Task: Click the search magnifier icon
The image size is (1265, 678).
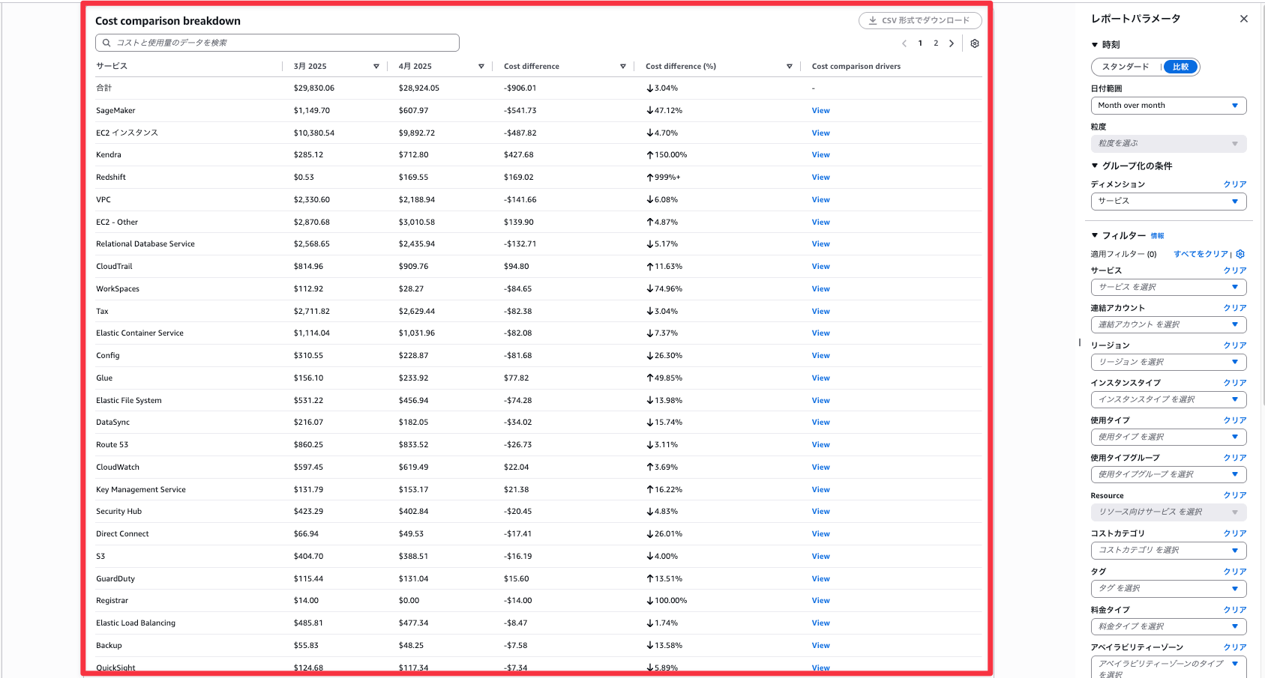Action: coord(106,43)
